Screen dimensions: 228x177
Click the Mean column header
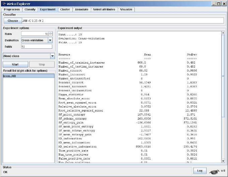point(147,54)
